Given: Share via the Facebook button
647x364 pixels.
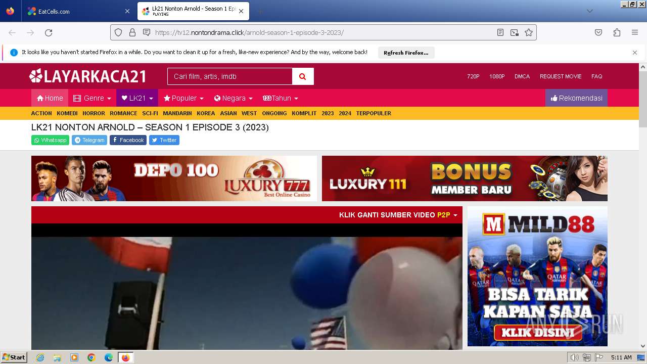Looking at the screenshot, I should (x=128, y=140).
